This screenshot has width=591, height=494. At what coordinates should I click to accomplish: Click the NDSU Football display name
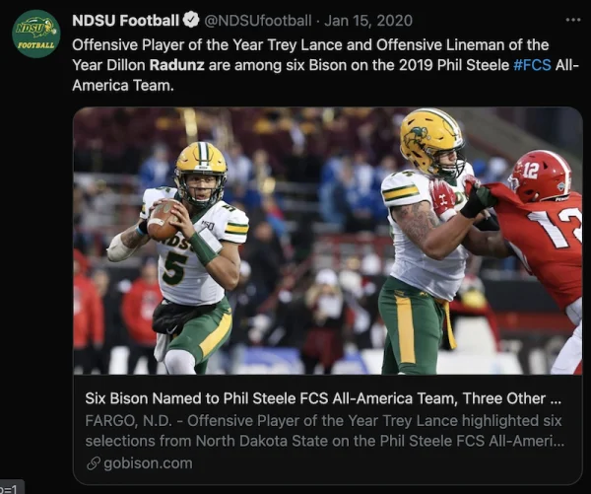coord(126,21)
